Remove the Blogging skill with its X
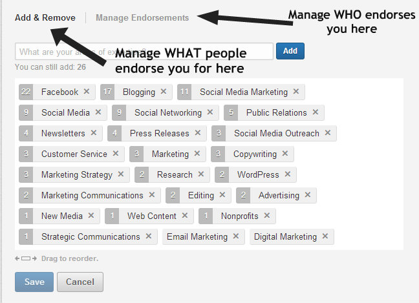The image size is (419, 303). point(164,91)
